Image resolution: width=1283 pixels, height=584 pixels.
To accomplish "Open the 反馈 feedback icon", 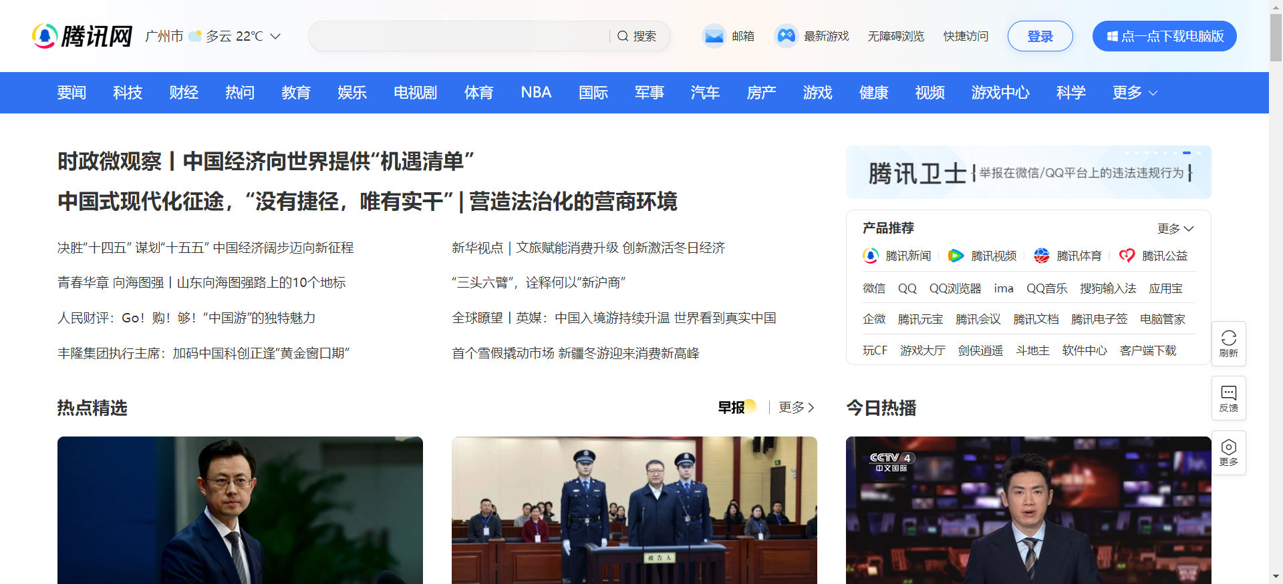I will (x=1229, y=392).
